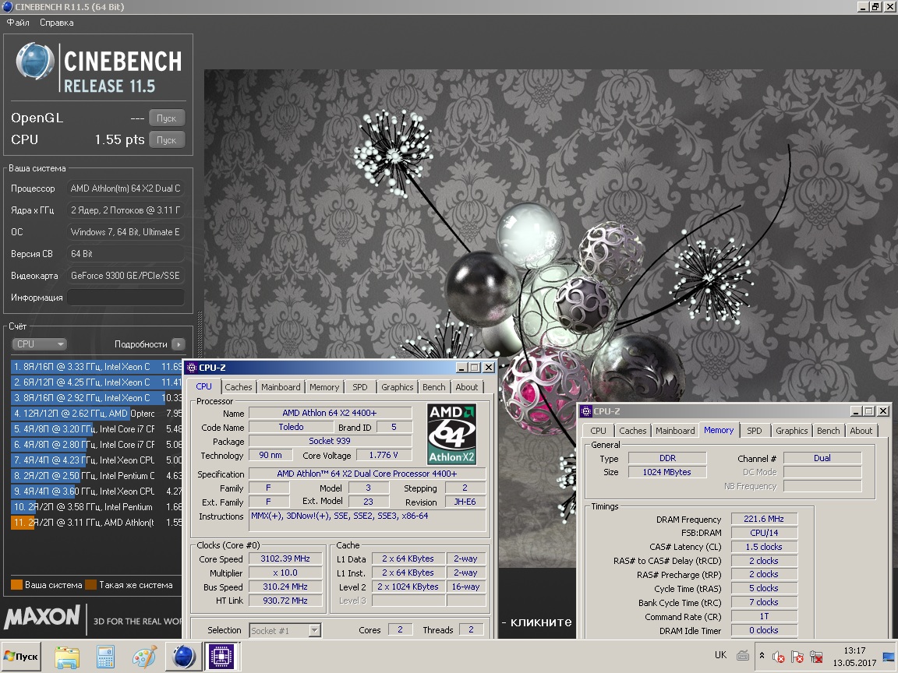Open About tab in front CPU-Z window
The height and width of the screenshot is (673, 898).
tap(467, 387)
